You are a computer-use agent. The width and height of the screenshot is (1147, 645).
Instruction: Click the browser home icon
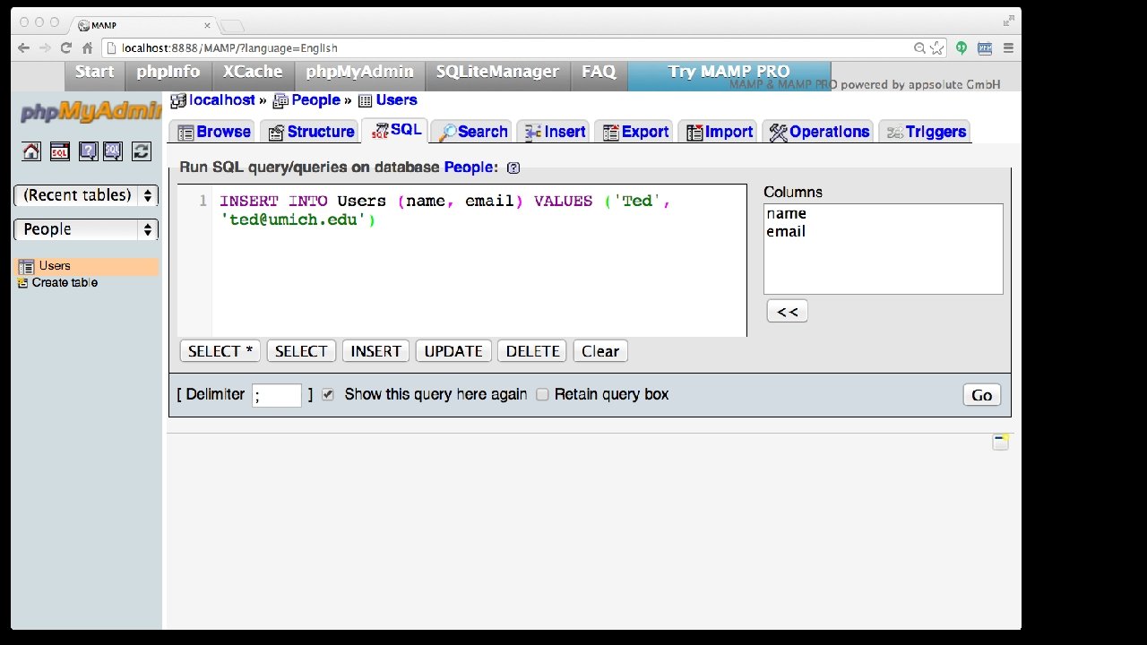tap(87, 47)
